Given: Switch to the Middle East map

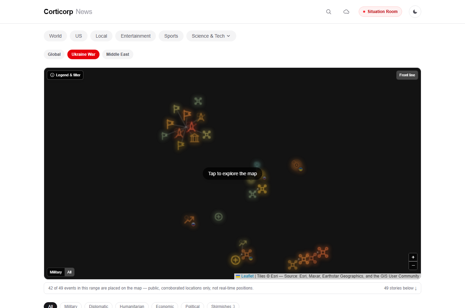Looking at the screenshot, I should click(118, 54).
